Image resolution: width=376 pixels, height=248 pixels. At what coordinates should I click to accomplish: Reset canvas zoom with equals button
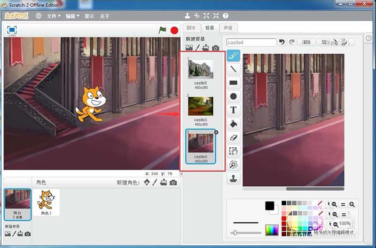pos(343,205)
